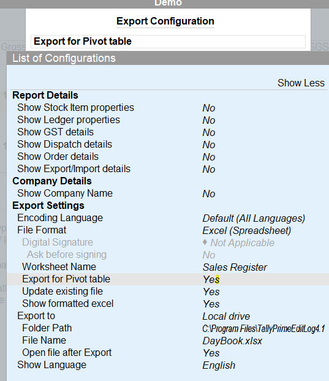Edit the Folder Path value
This screenshot has height=381, width=329.
(263, 328)
